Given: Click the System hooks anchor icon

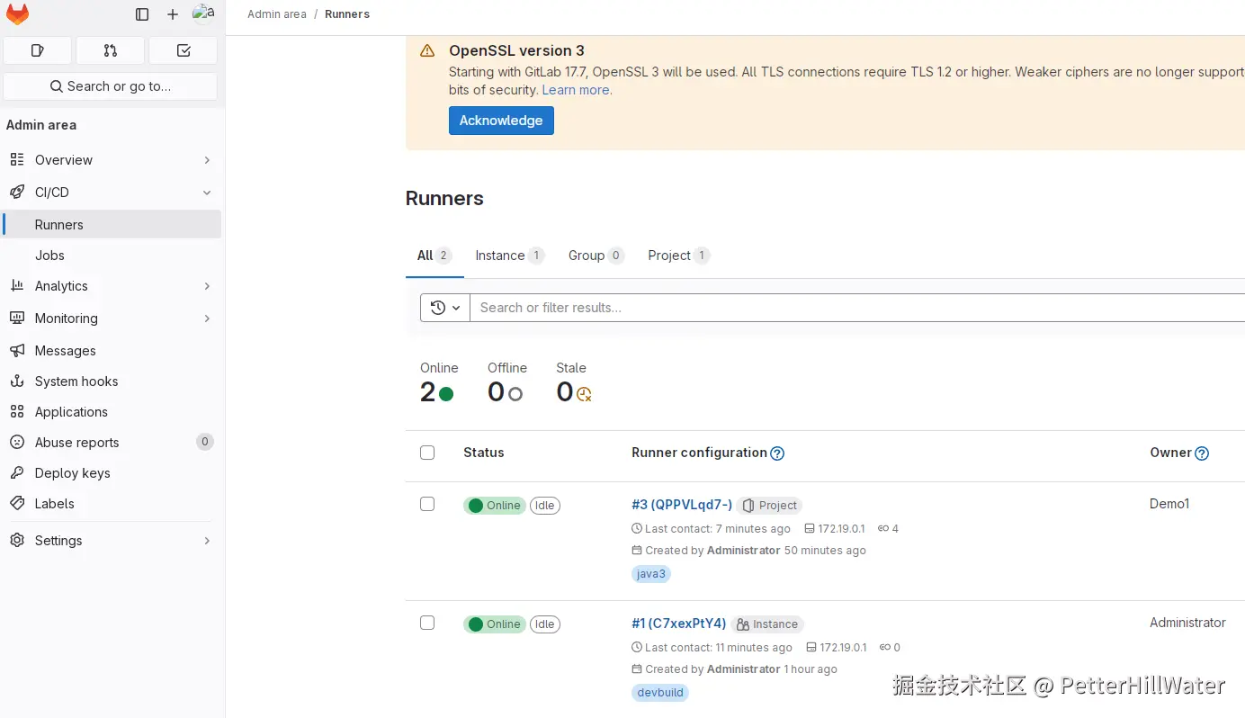Looking at the screenshot, I should [x=17, y=381].
